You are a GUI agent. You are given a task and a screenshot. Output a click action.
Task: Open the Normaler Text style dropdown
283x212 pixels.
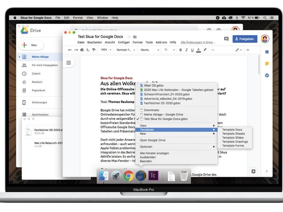(126, 50)
